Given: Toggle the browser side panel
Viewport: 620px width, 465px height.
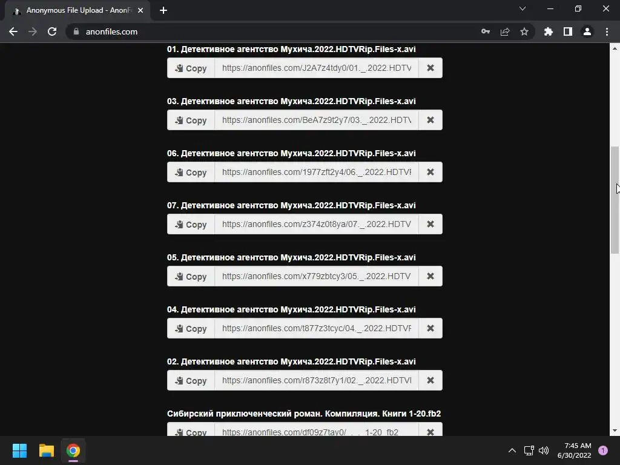Looking at the screenshot, I should [x=568, y=31].
